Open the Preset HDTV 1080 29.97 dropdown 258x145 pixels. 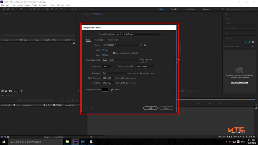click(120, 45)
